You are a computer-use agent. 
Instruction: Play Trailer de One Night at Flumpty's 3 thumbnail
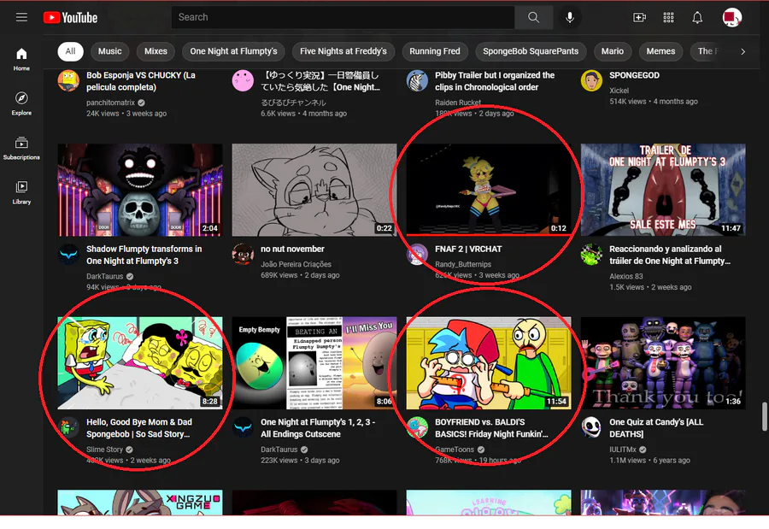[663, 190]
